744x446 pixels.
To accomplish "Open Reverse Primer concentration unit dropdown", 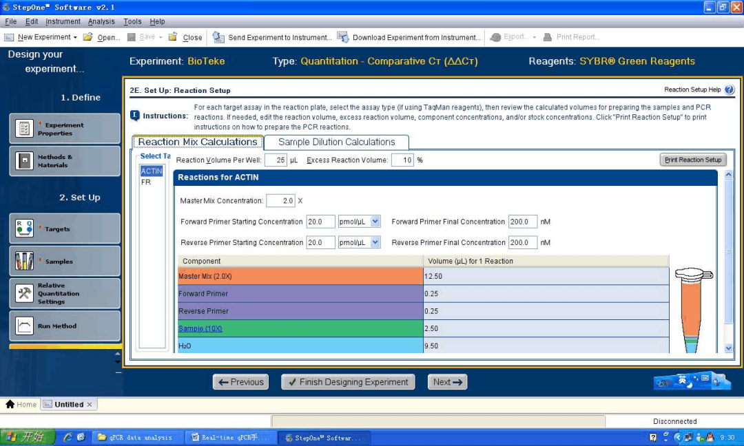I will coord(375,242).
